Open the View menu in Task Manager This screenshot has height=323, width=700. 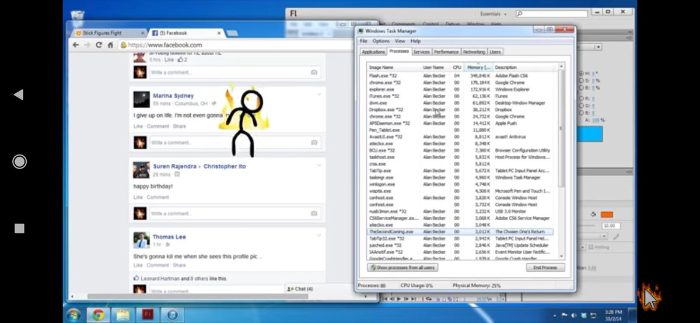click(400, 41)
